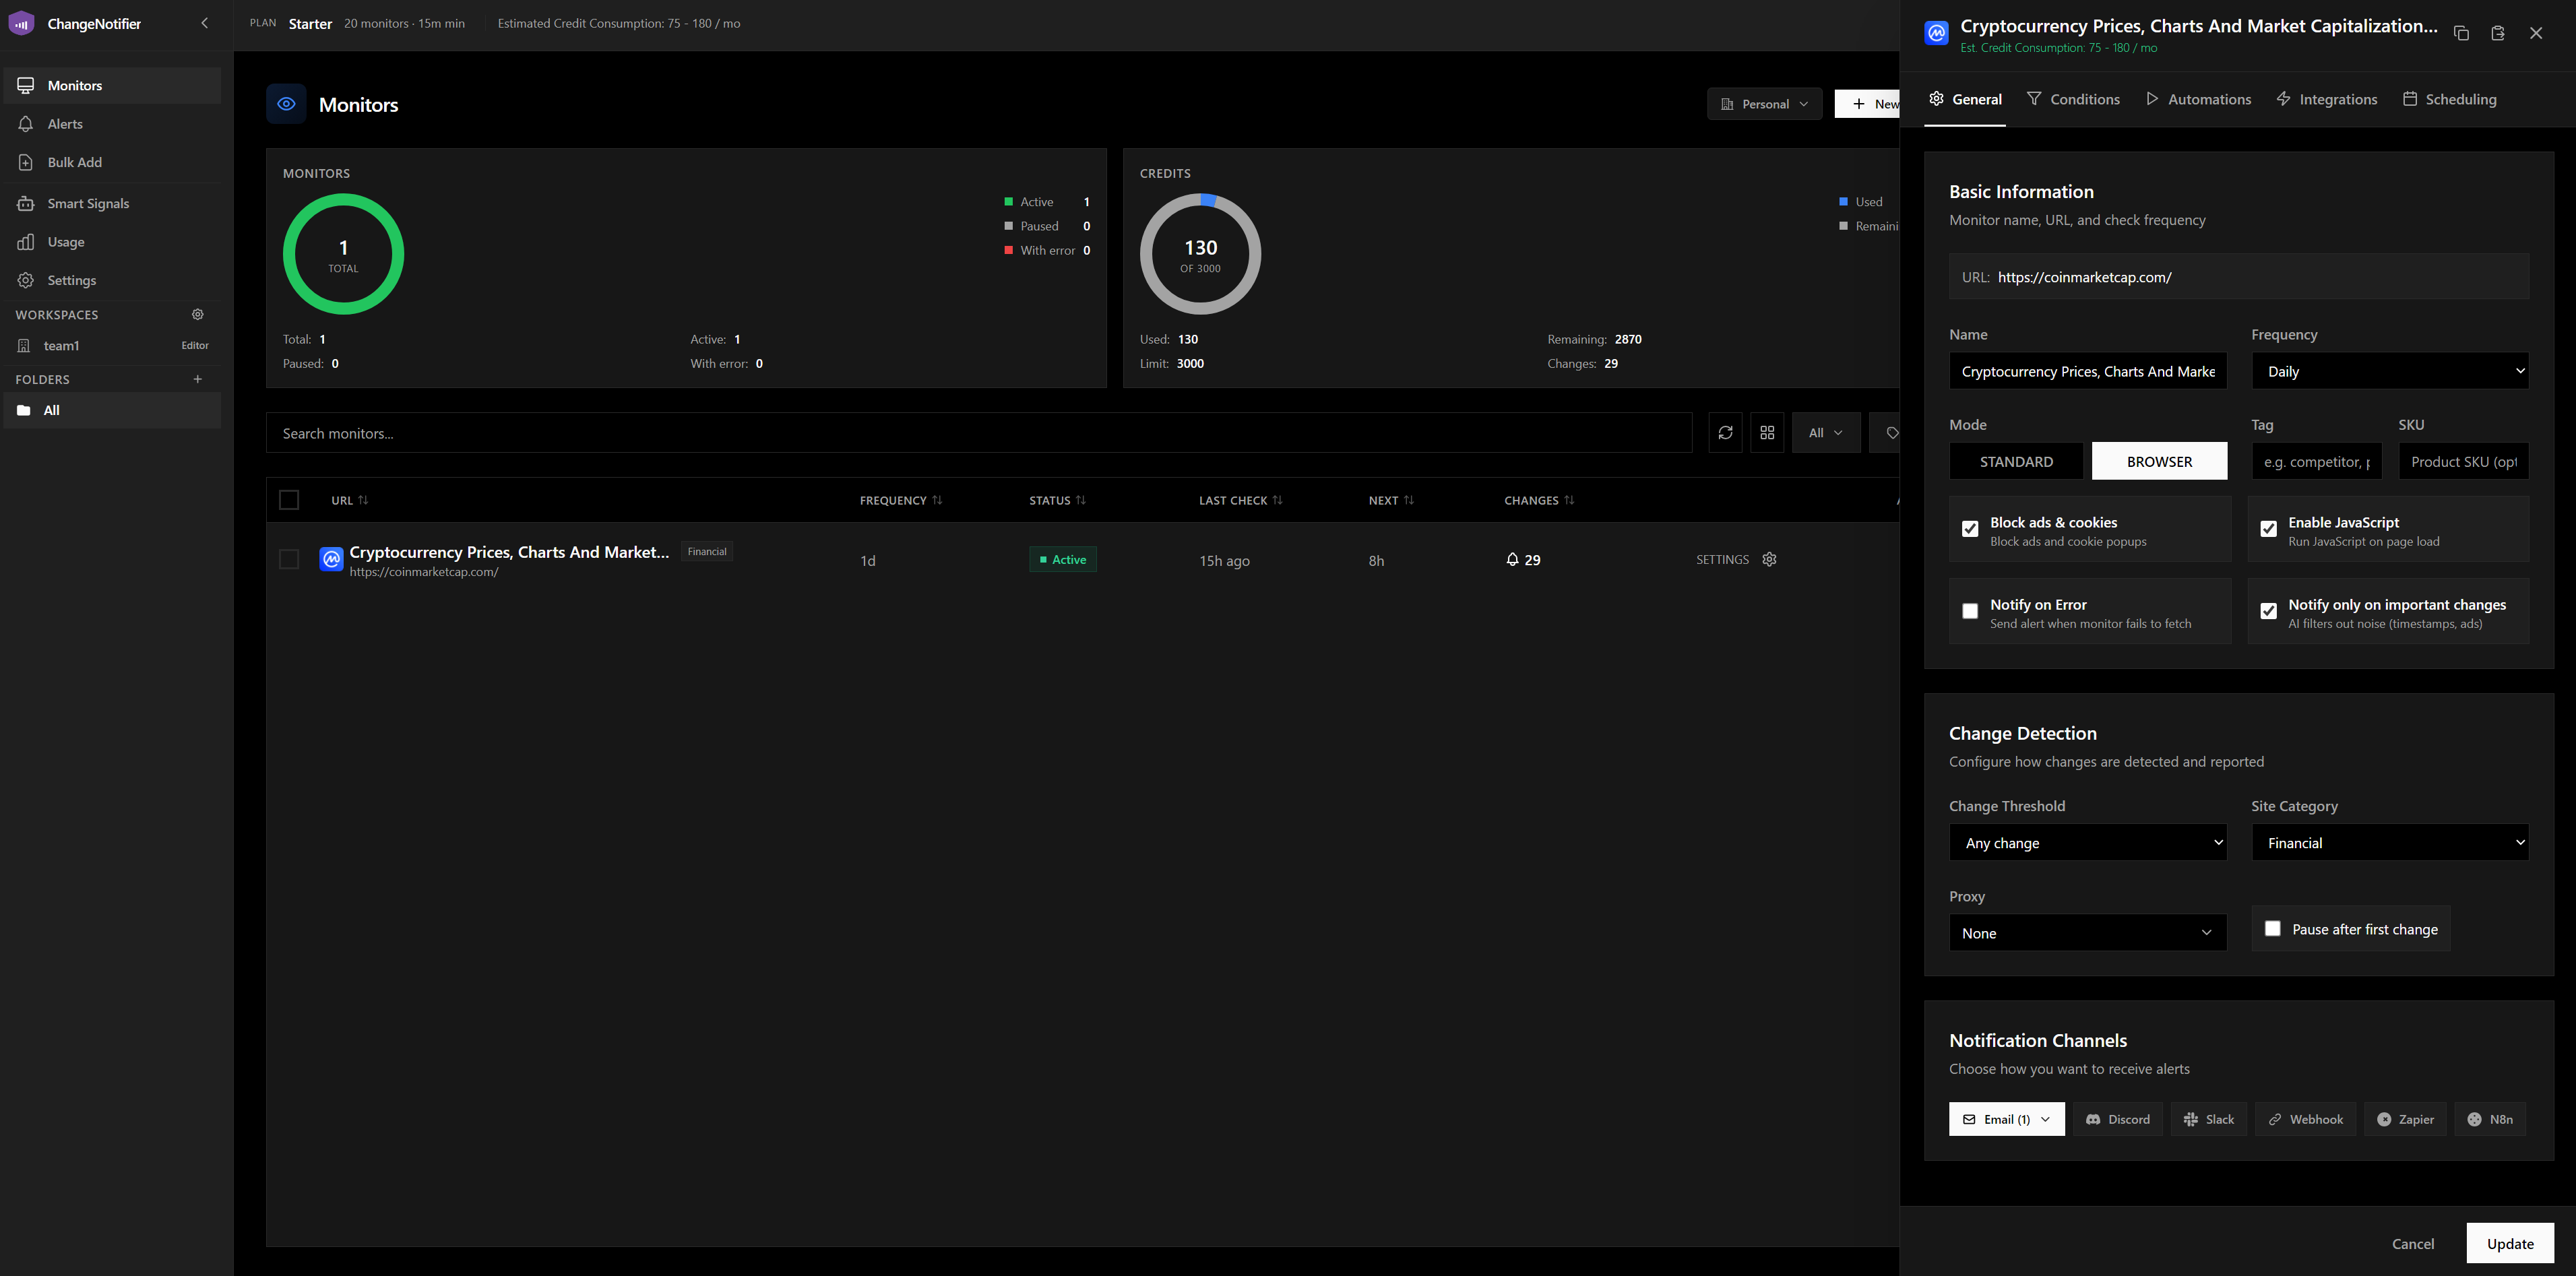This screenshot has width=2576, height=1276.
Task: Open the Change Threshold dropdown
Action: tap(2087, 842)
